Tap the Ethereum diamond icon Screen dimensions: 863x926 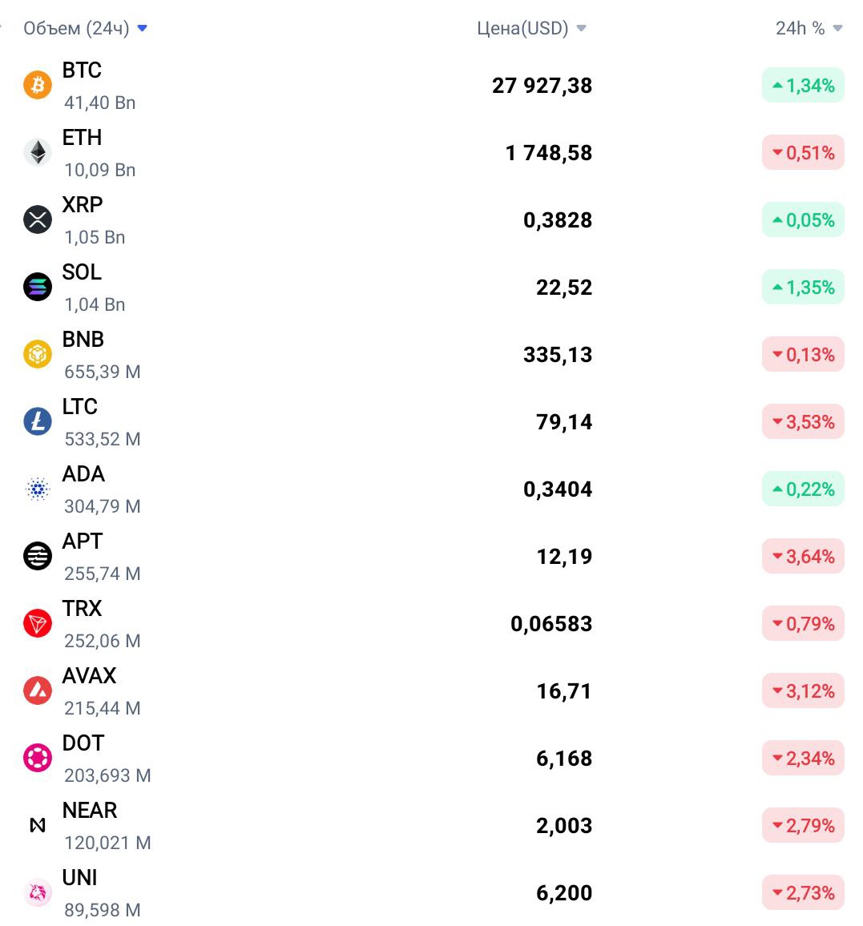point(37,152)
